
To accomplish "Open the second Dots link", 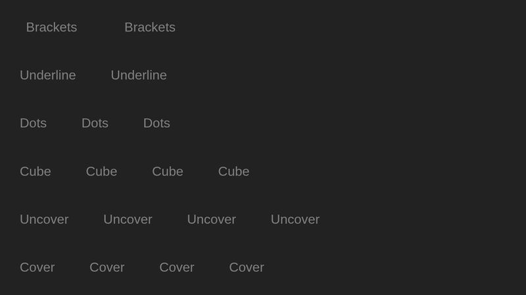I will pos(95,123).
